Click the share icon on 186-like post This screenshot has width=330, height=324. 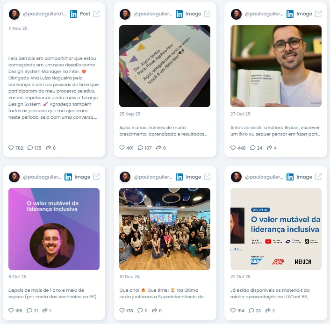tap(45, 310)
